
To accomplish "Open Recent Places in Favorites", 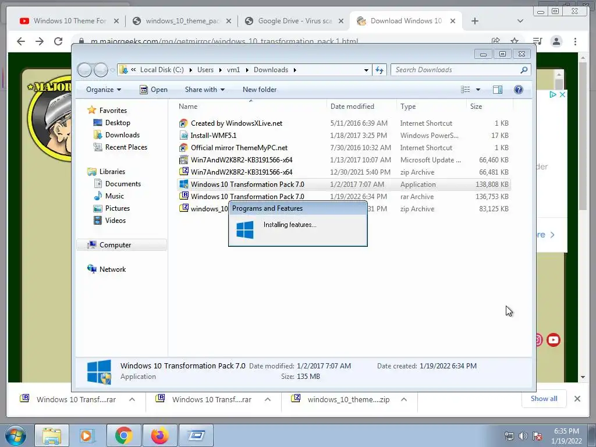I will (x=126, y=147).
